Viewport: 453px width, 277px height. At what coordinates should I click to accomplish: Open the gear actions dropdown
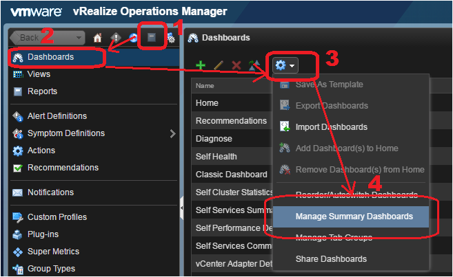click(x=285, y=65)
